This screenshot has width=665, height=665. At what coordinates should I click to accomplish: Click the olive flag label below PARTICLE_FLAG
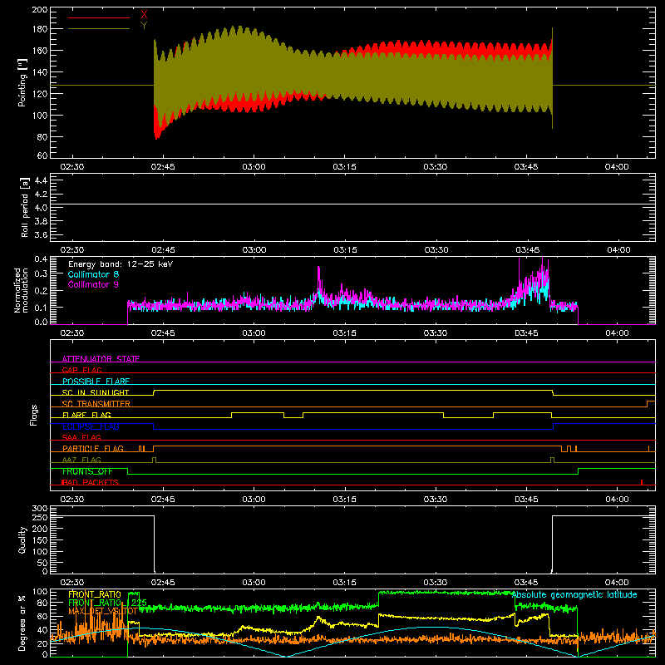[81, 460]
